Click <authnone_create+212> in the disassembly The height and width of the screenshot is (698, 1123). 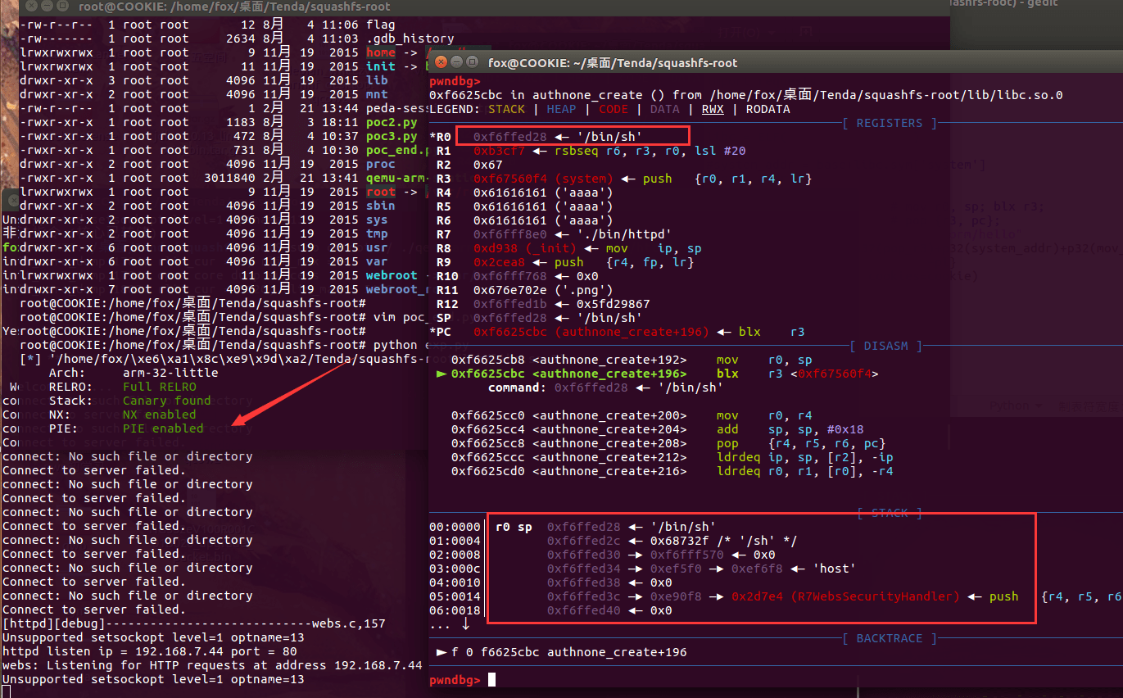610,457
